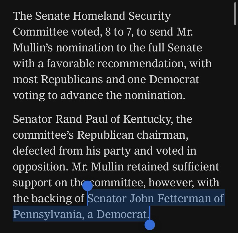Tap the end selection handle
This screenshot has height=233, width=238.
(149, 225)
